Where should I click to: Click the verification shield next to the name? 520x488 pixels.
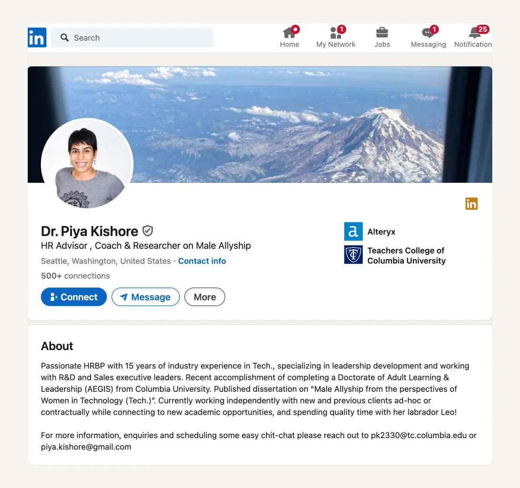[147, 231]
